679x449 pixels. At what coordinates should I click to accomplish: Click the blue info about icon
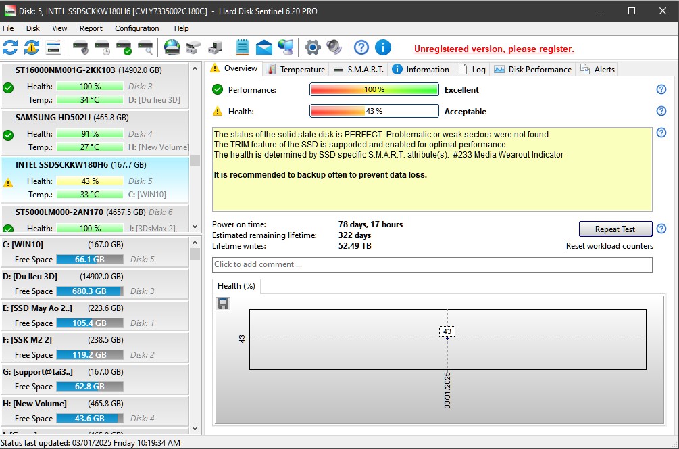pyautogui.click(x=383, y=47)
